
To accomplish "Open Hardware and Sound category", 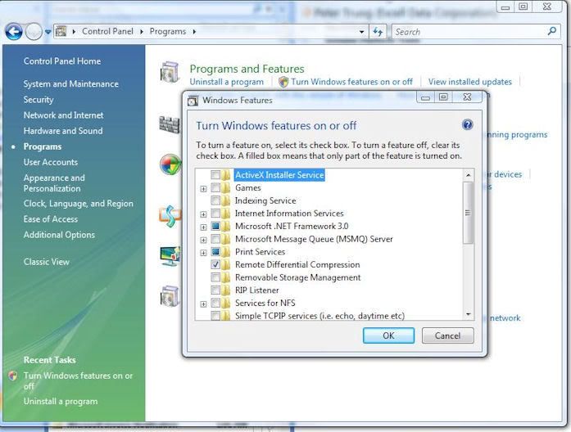I will (x=63, y=131).
